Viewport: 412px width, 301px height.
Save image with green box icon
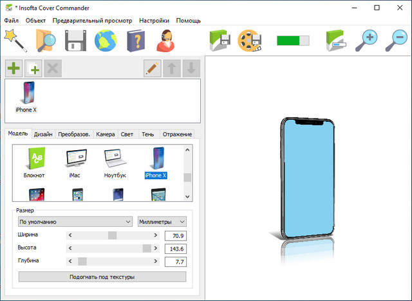(220, 40)
